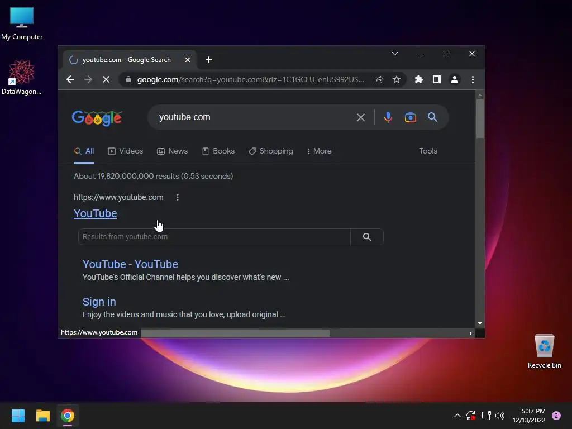Viewport: 572px width, 429px height.
Task: Submit search with the magnifier icon
Action: [x=433, y=117]
